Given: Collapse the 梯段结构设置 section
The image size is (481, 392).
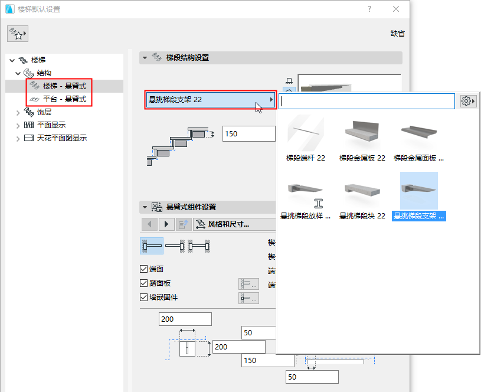Looking at the screenshot, I should click(145, 57).
